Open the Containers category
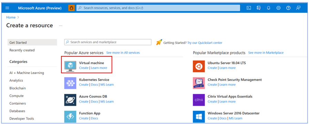The height and width of the screenshot is (124, 310). click(18, 103)
